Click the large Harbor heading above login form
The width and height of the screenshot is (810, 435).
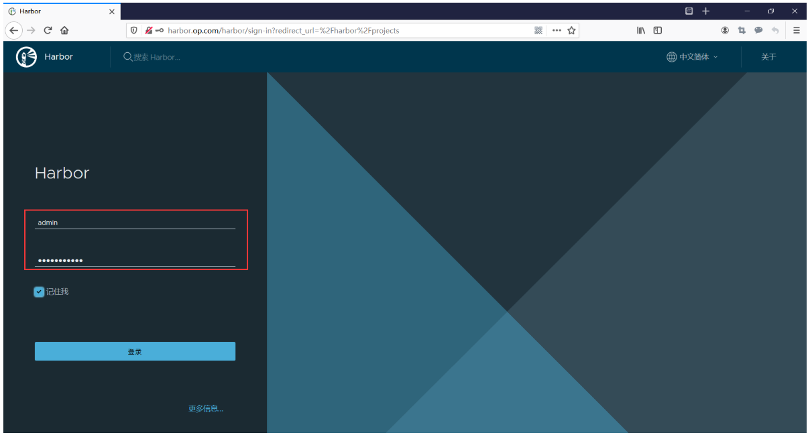[62, 173]
